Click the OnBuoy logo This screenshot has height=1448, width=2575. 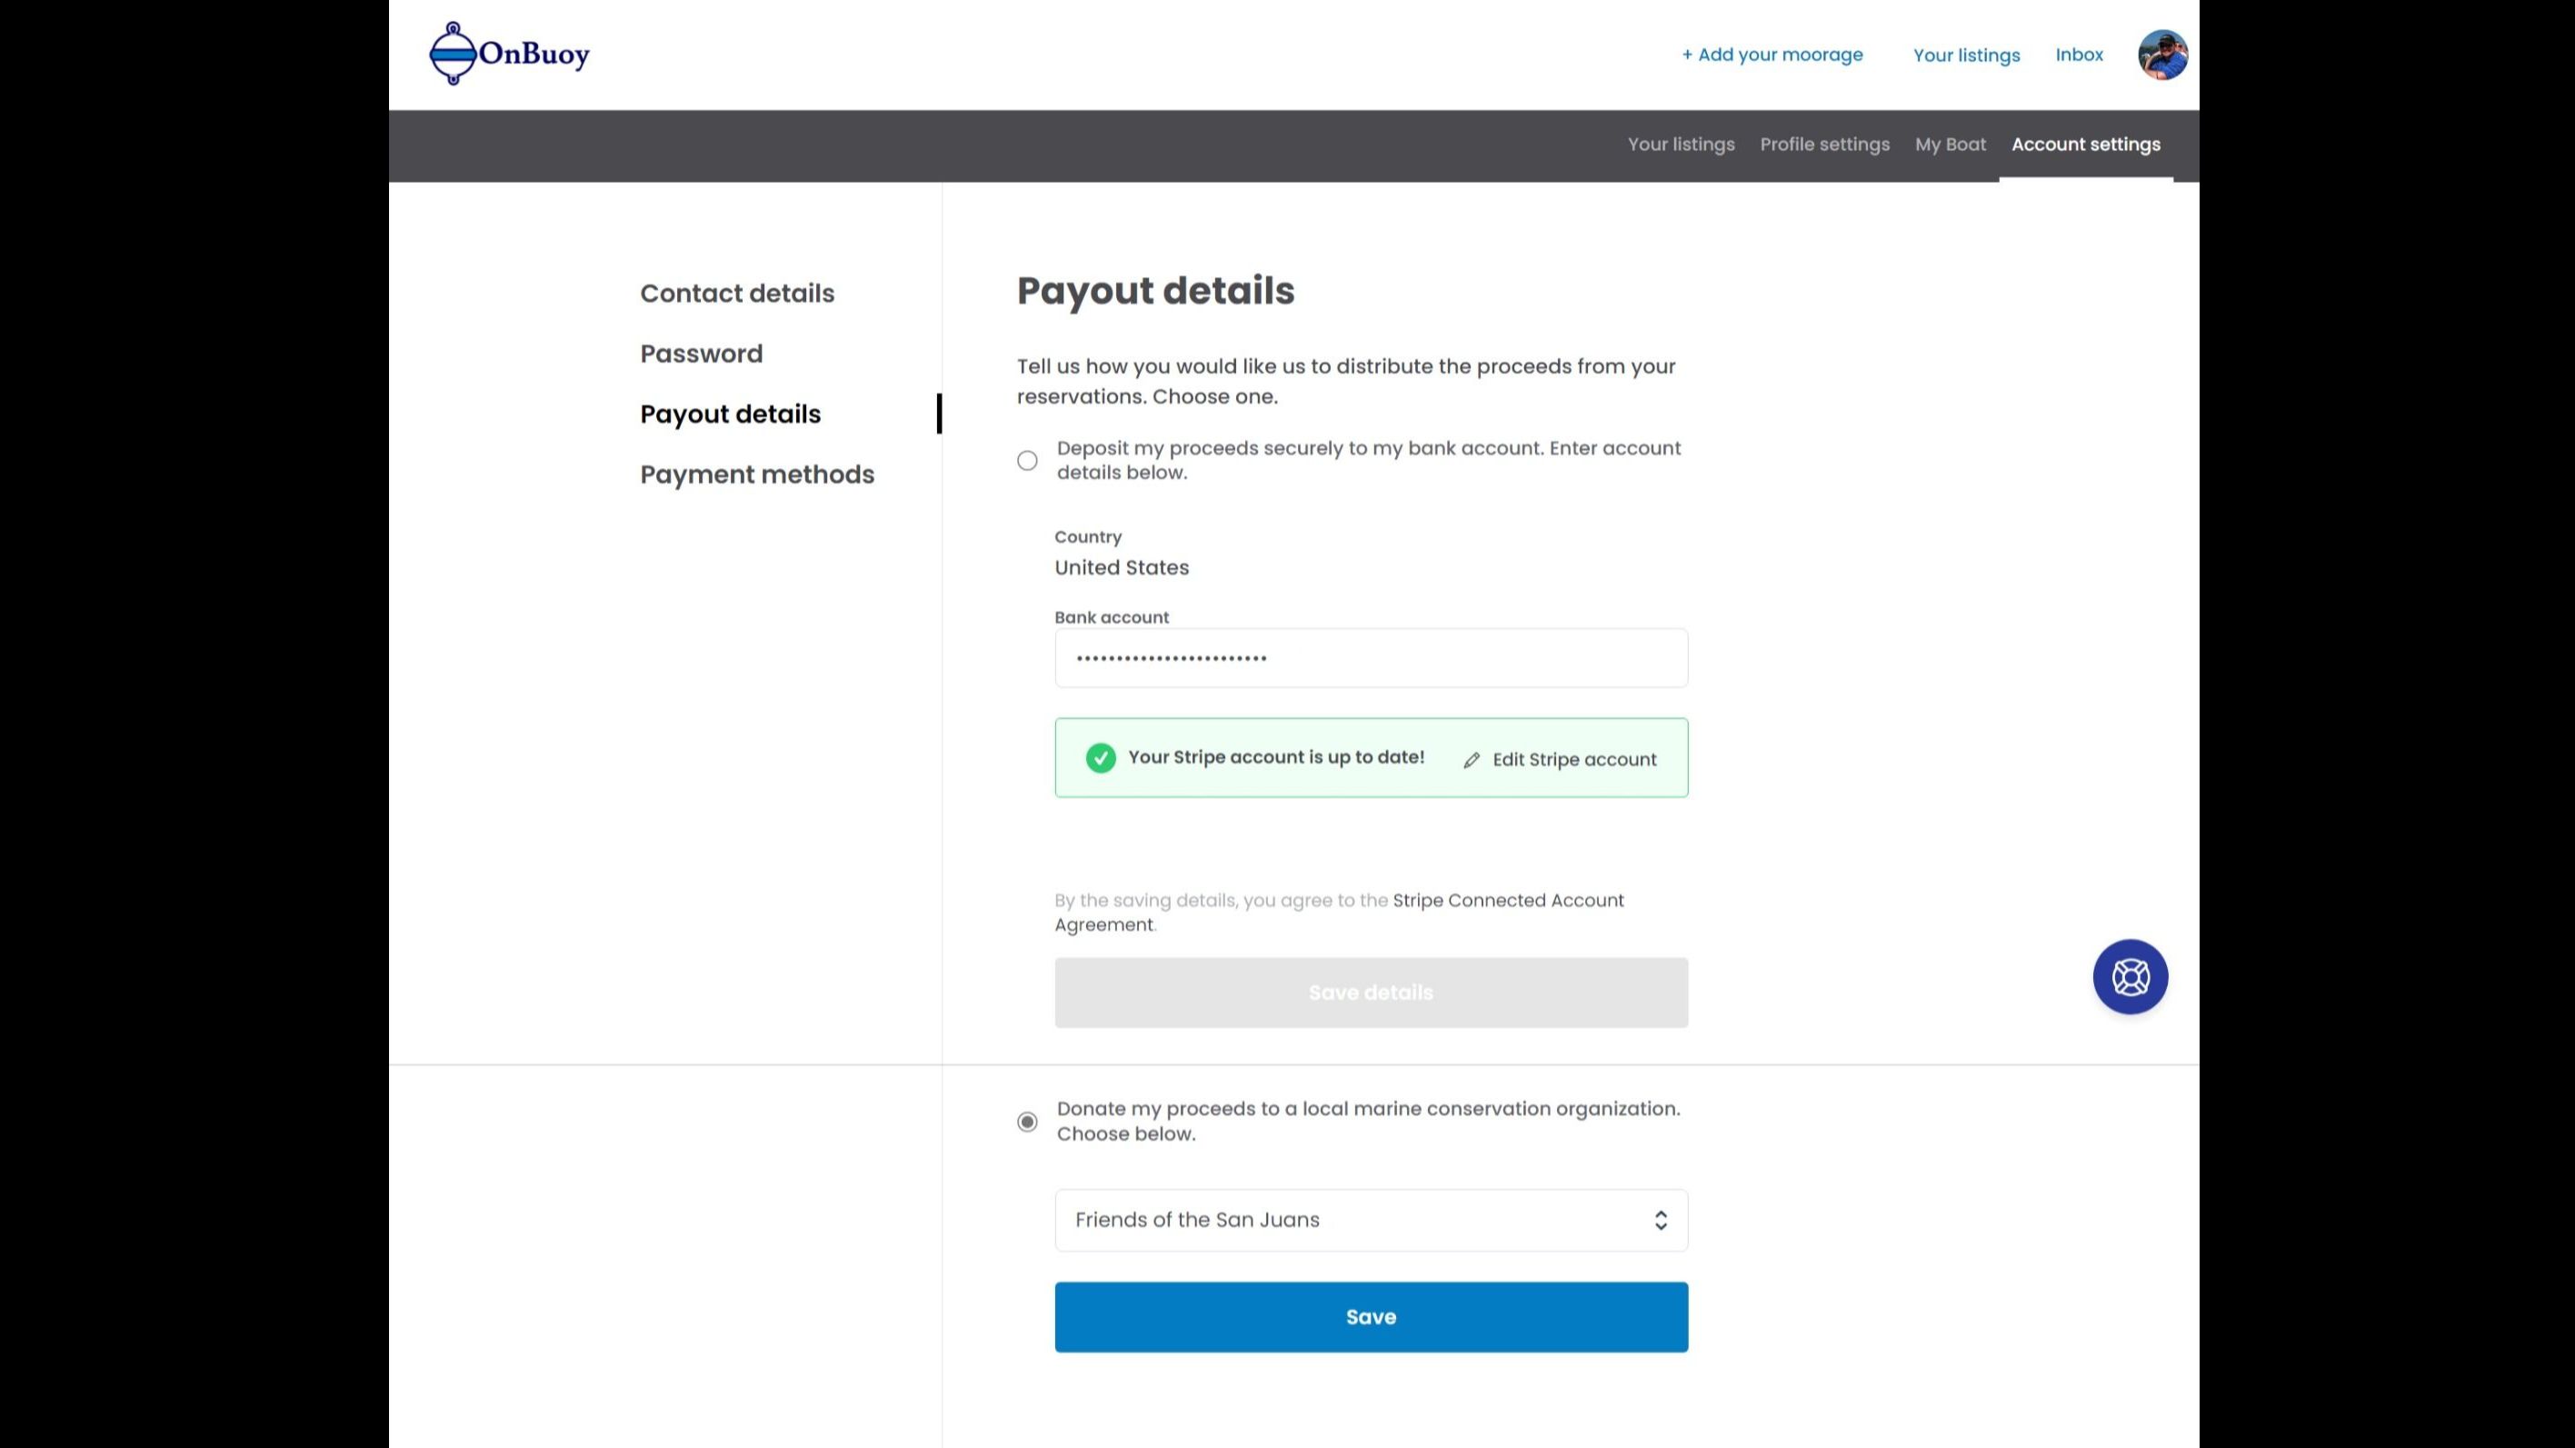[509, 53]
